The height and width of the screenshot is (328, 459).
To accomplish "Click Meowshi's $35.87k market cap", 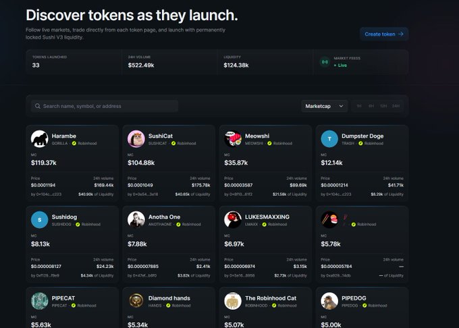I will pos(236,163).
